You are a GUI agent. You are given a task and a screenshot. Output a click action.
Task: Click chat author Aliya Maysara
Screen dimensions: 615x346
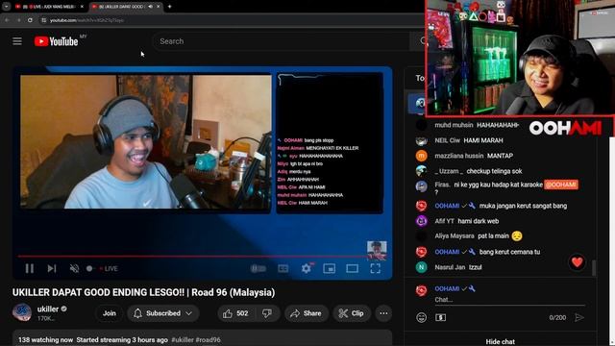455,236
